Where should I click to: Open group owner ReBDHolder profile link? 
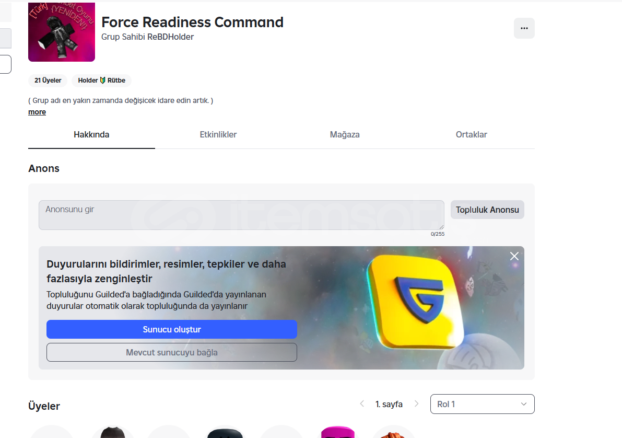click(x=171, y=37)
